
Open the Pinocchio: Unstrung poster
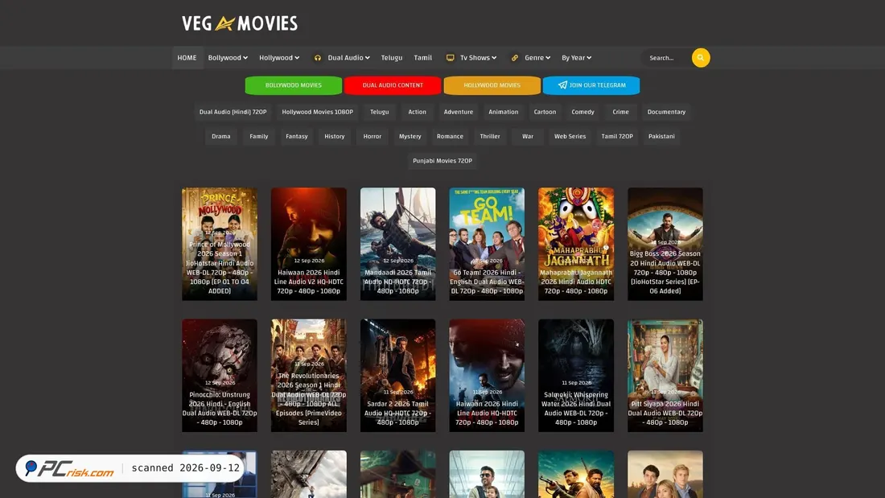tap(219, 376)
